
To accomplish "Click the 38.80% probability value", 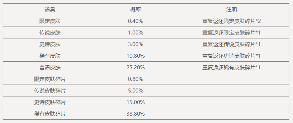I will pyautogui.click(x=135, y=114).
